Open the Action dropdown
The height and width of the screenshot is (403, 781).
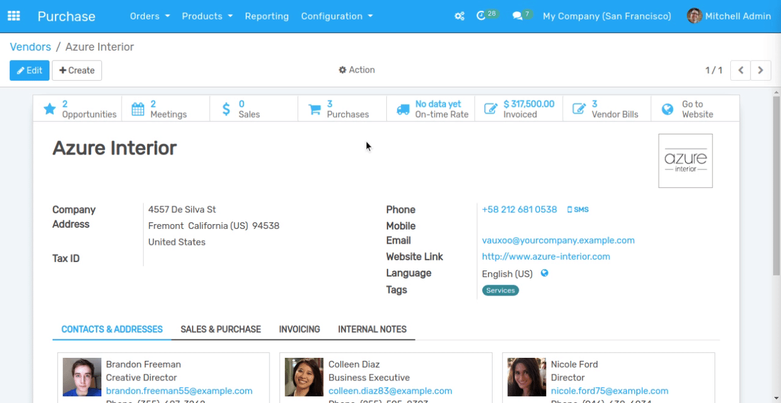coord(357,70)
